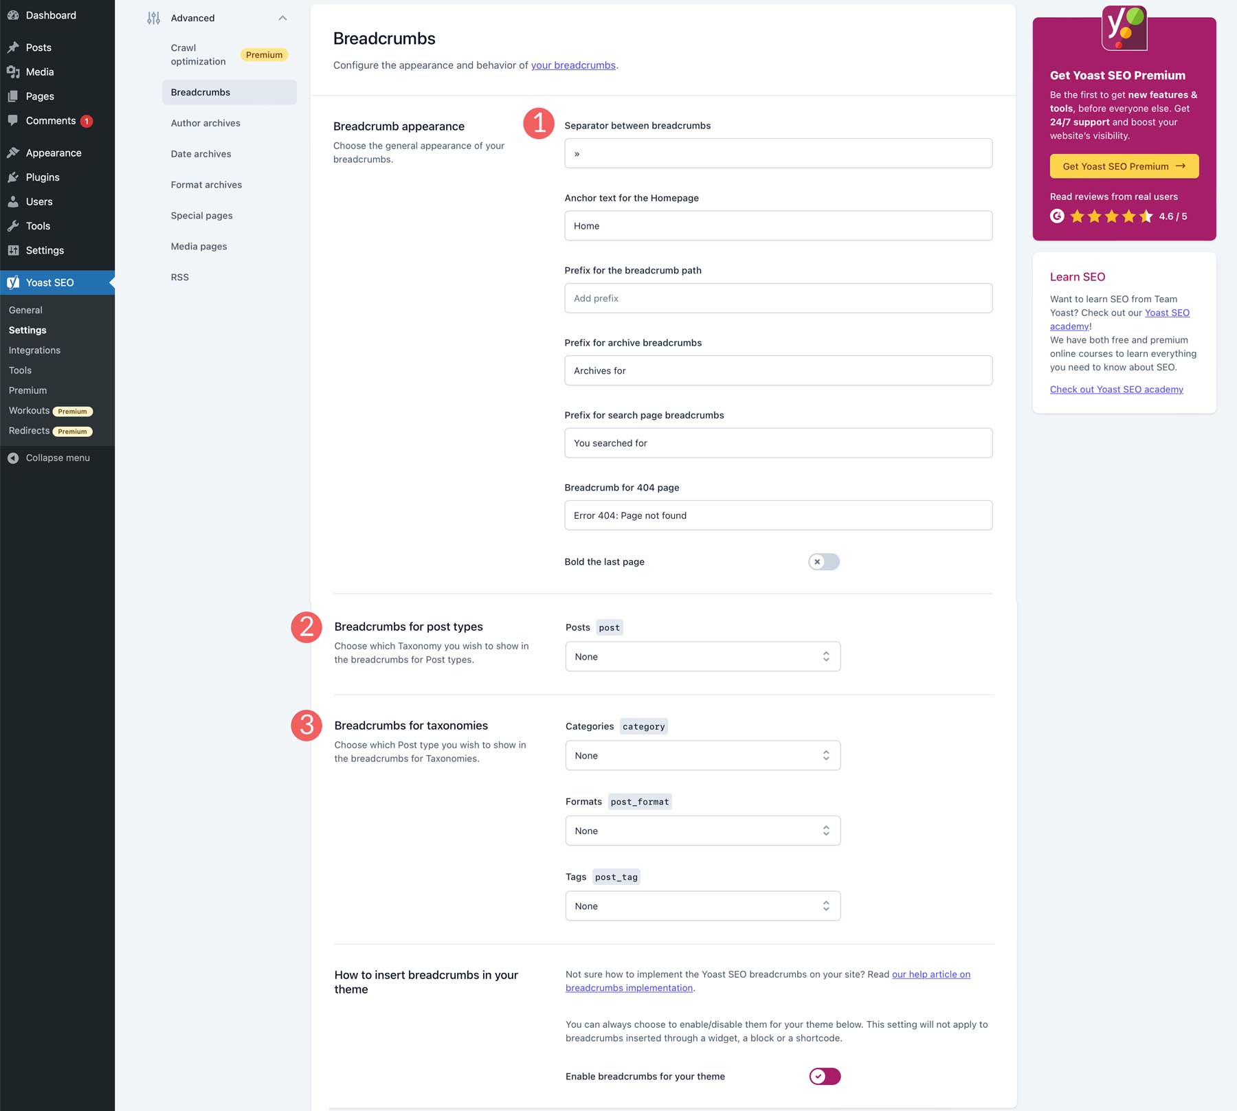Click the 4.6 / 5 rating text

tap(1172, 216)
